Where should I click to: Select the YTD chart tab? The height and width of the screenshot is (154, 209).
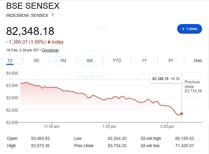click(x=117, y=60)
